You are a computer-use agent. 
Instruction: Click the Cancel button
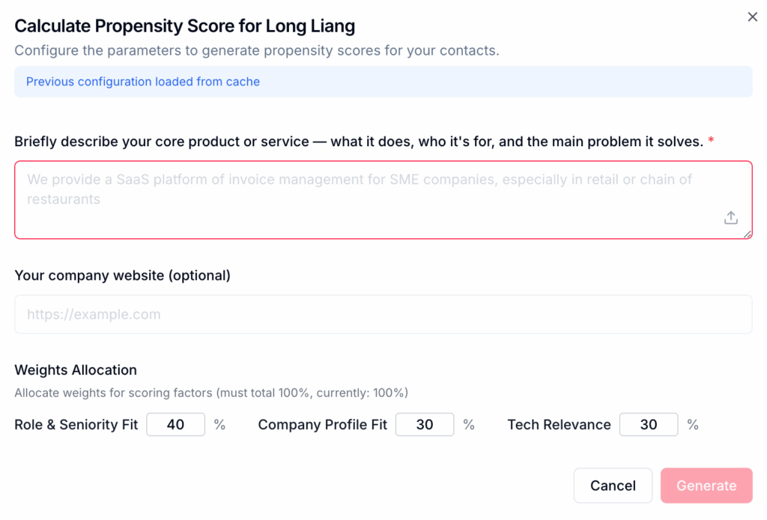613,486
